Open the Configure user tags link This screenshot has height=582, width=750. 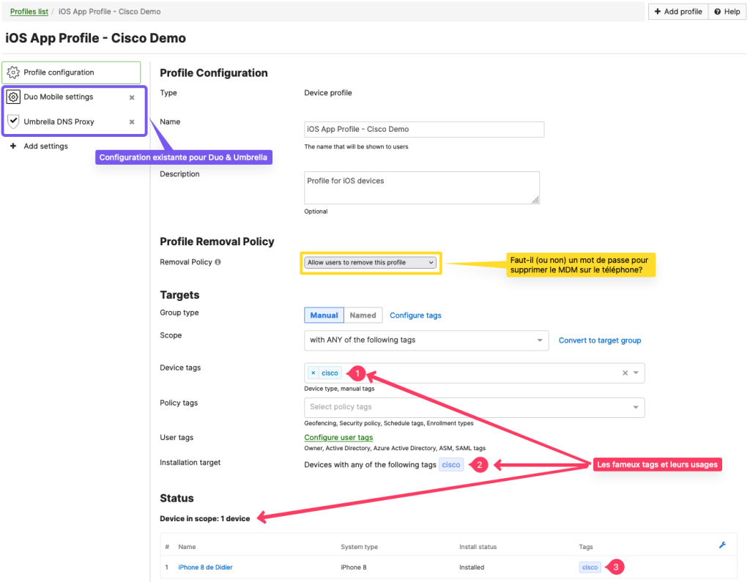pos(338,438)
